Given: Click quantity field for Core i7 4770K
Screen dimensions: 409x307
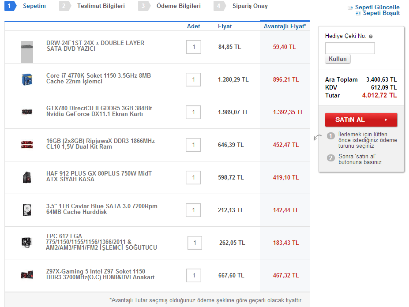Looking at the screenshot, I should coord(193,79).
